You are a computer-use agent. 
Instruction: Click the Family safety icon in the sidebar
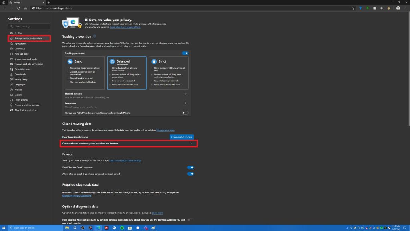(12, 79)
